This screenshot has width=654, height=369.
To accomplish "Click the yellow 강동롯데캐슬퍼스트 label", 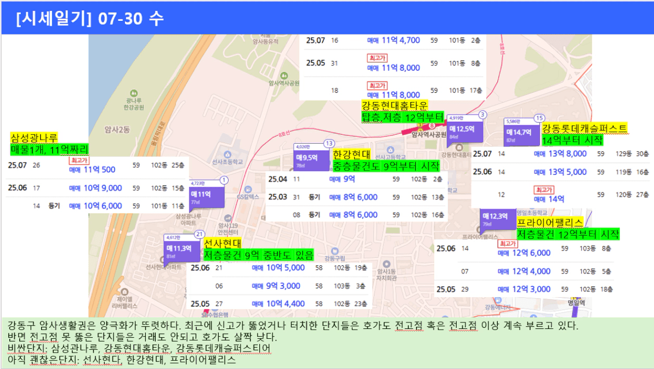I will tap(584, 128).
